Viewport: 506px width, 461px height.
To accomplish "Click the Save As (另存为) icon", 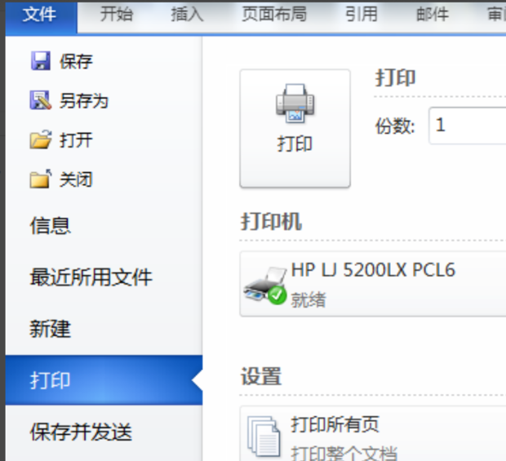I will [x=40, y=100].
